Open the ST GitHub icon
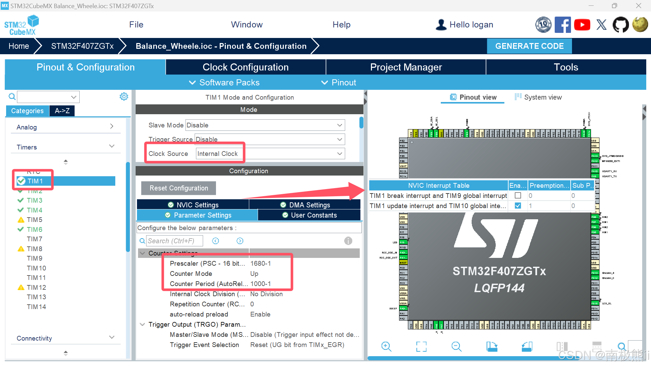 pos(621,25)
